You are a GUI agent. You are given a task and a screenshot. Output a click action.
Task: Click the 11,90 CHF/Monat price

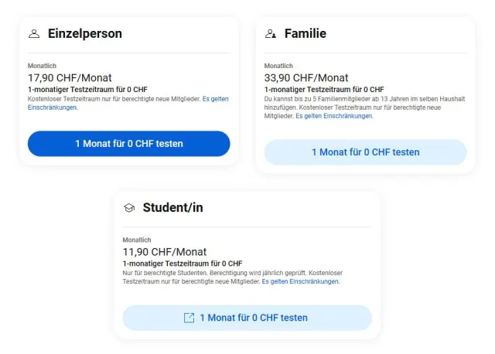165,252
